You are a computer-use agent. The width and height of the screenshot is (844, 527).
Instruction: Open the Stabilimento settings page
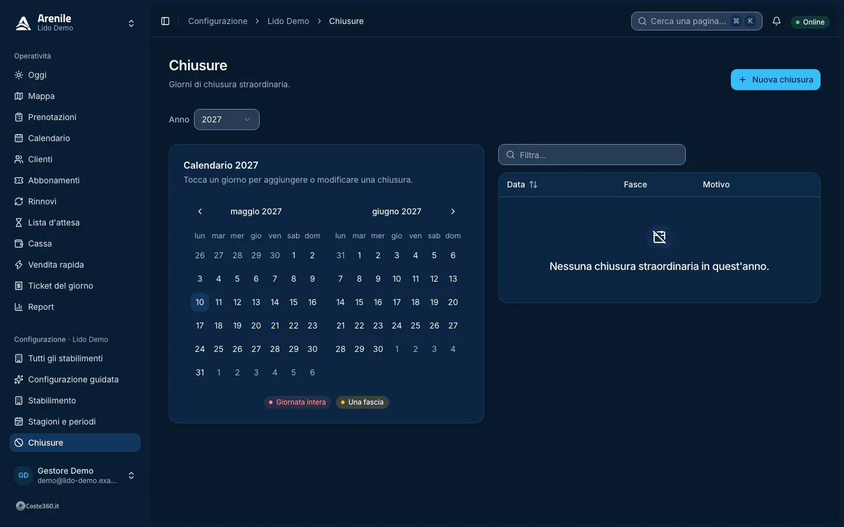[75, 401]
